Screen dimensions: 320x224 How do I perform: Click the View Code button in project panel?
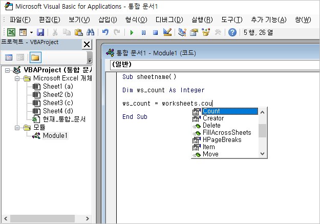tap(9, 57)
